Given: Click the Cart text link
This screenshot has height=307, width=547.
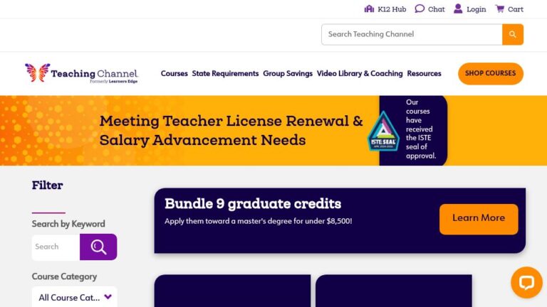Looking at the screenshot, I should 516,9.
